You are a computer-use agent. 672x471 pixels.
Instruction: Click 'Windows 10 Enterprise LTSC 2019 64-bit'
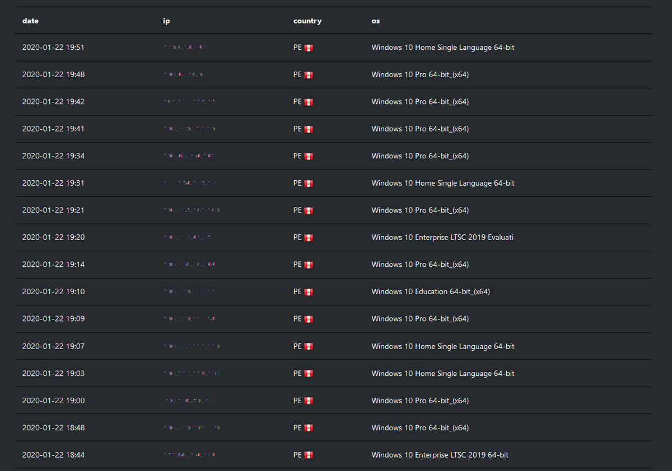click(440, 455)
